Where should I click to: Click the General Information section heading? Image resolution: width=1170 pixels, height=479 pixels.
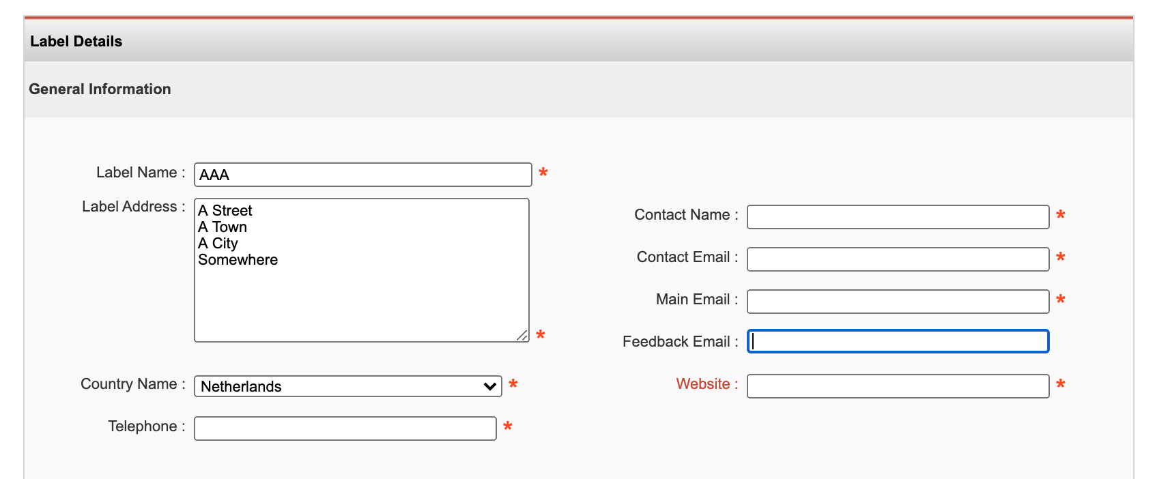tap(100, 89)
